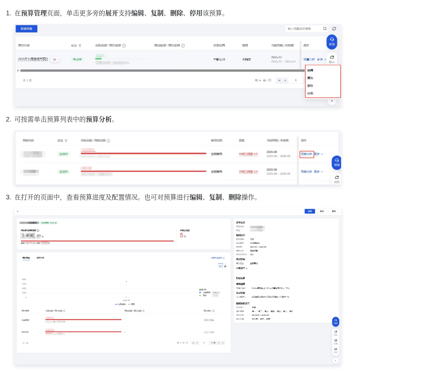The width and height of the screenshot is (431, 371).
Task: Click collapse arrow circle at detail page bottom
Action: [336, 360]
